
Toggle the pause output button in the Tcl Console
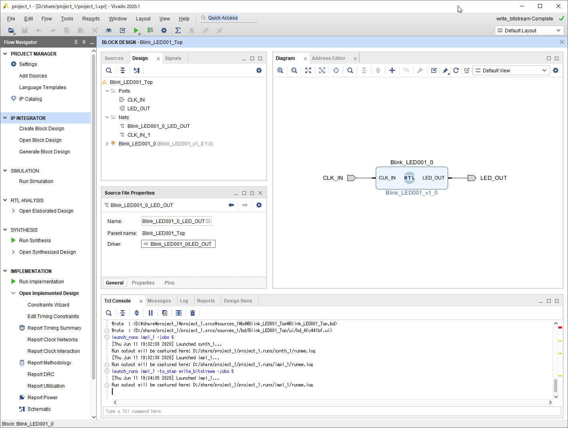point(151,313)
